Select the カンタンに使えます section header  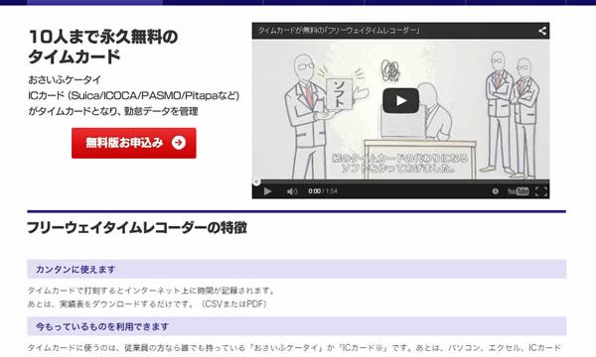pos(296,270)
